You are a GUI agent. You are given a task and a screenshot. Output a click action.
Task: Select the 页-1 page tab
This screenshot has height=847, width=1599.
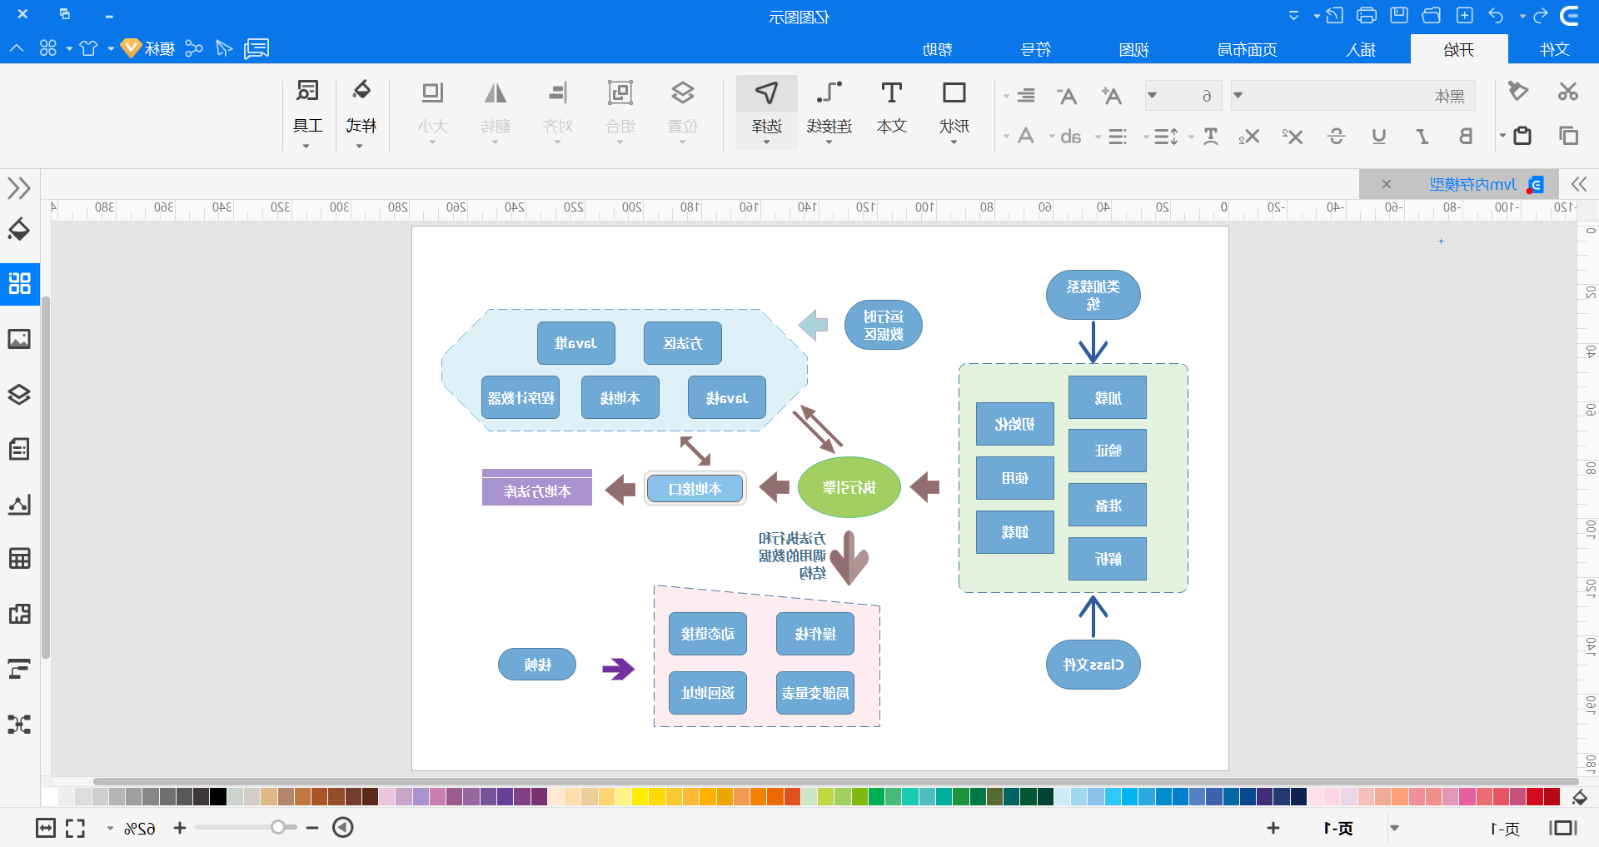1338,828
